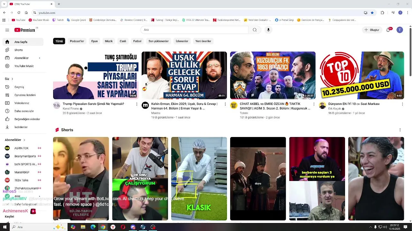
Task: Open Beğendiğim videolar list
Action: 23,119
